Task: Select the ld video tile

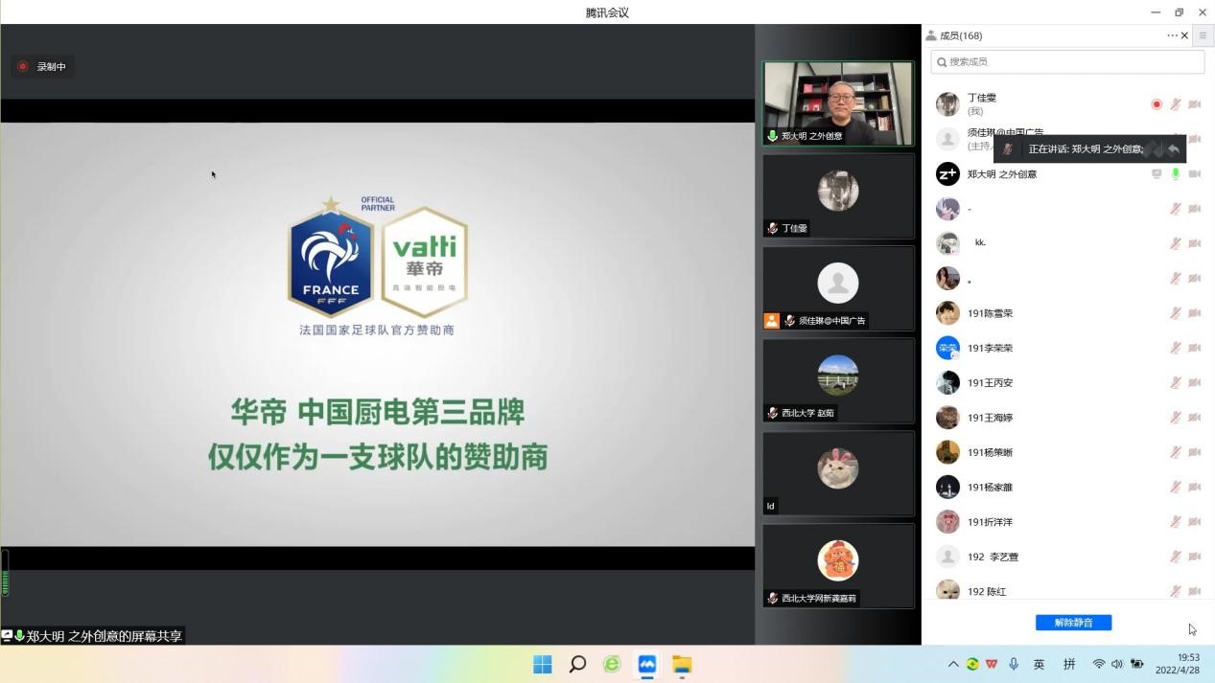Action: [838, 474]
